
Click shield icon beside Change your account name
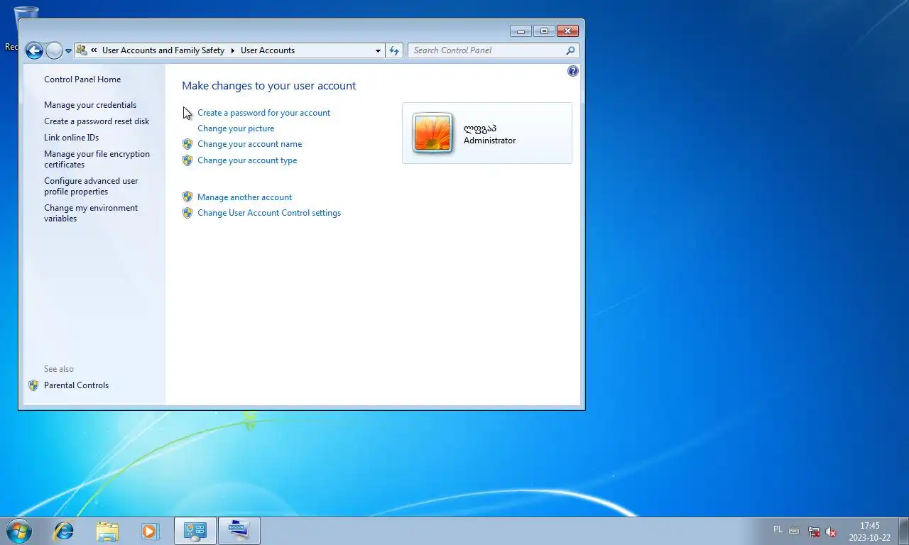point(187,144)
